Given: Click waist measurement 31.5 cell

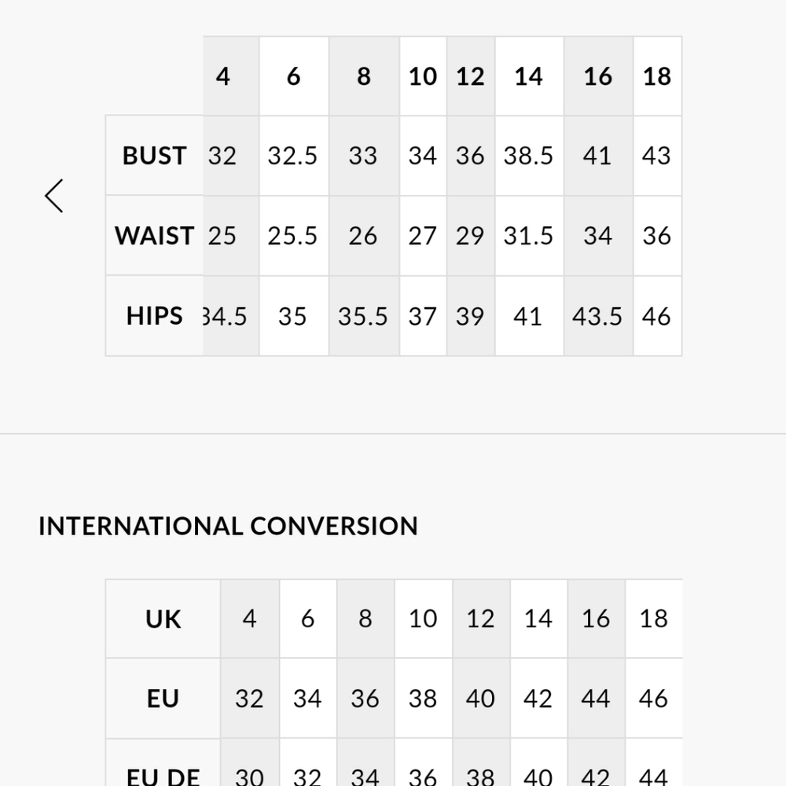Looking at the screenshot, I should tap(528, 236).
